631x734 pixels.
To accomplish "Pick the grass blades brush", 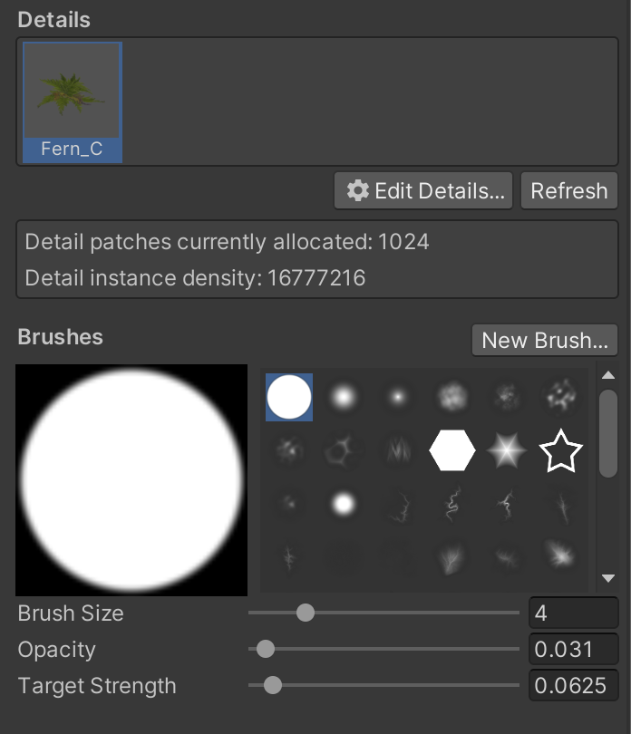I will [396, 450].
